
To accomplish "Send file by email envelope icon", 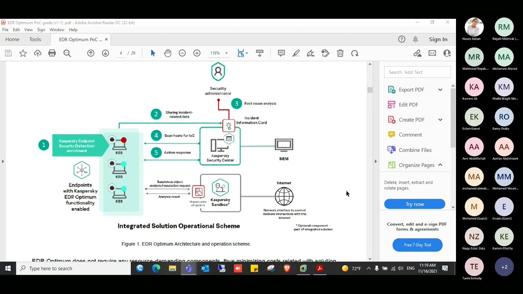I will tap(432, 53).
